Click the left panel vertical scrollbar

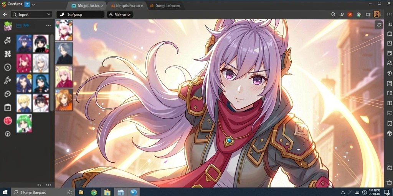[x=52, y=72]
